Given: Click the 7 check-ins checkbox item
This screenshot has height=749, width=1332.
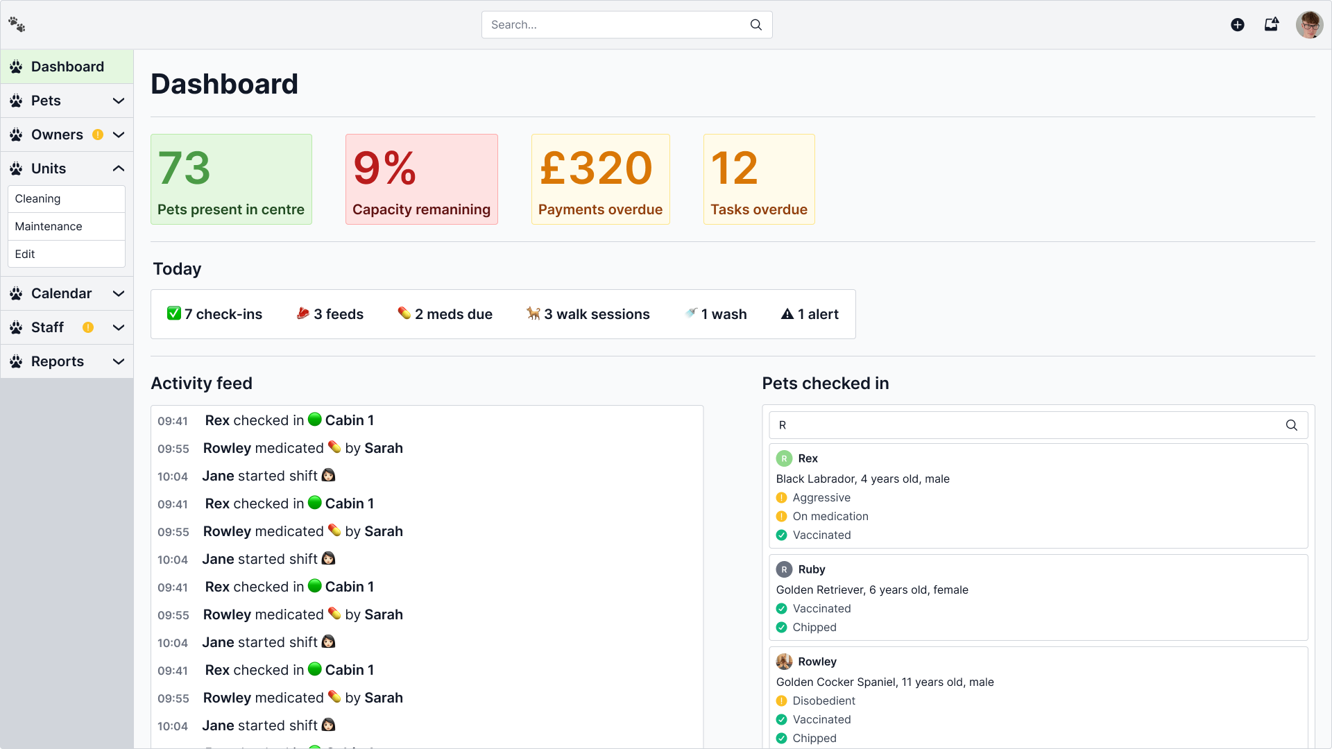Looking at the screenshot, I should pyautogui.click(x=214, y=314).
